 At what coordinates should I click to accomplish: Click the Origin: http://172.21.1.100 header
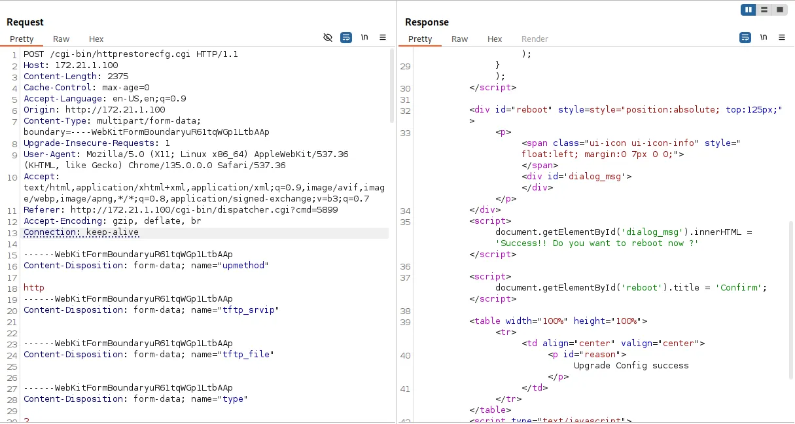94,110
